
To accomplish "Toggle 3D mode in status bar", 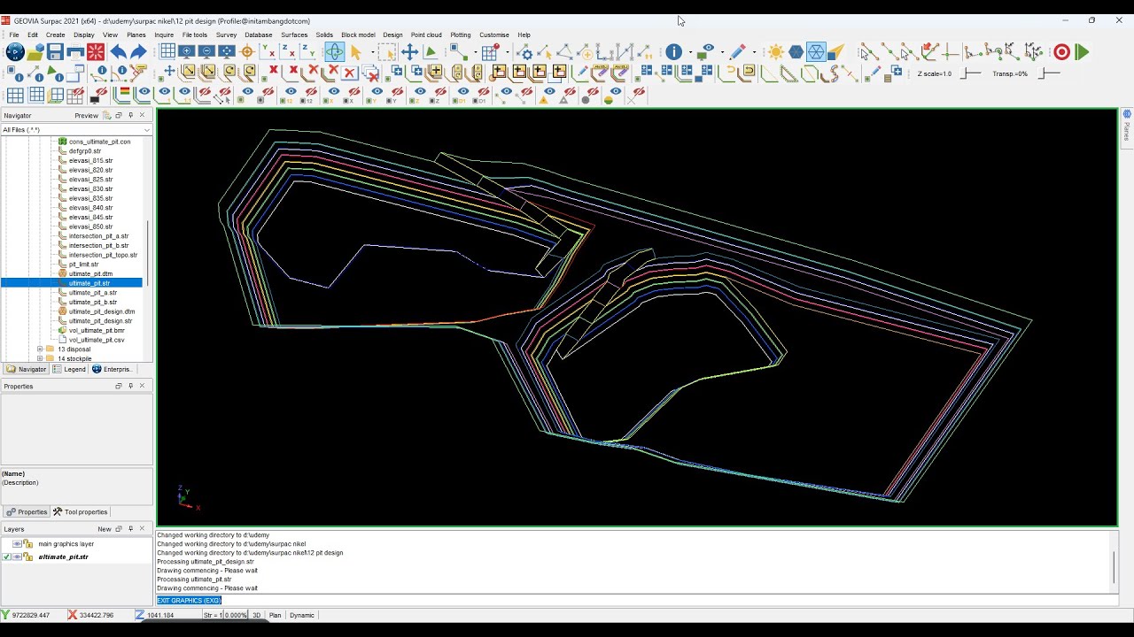I will tap(257, 615).
